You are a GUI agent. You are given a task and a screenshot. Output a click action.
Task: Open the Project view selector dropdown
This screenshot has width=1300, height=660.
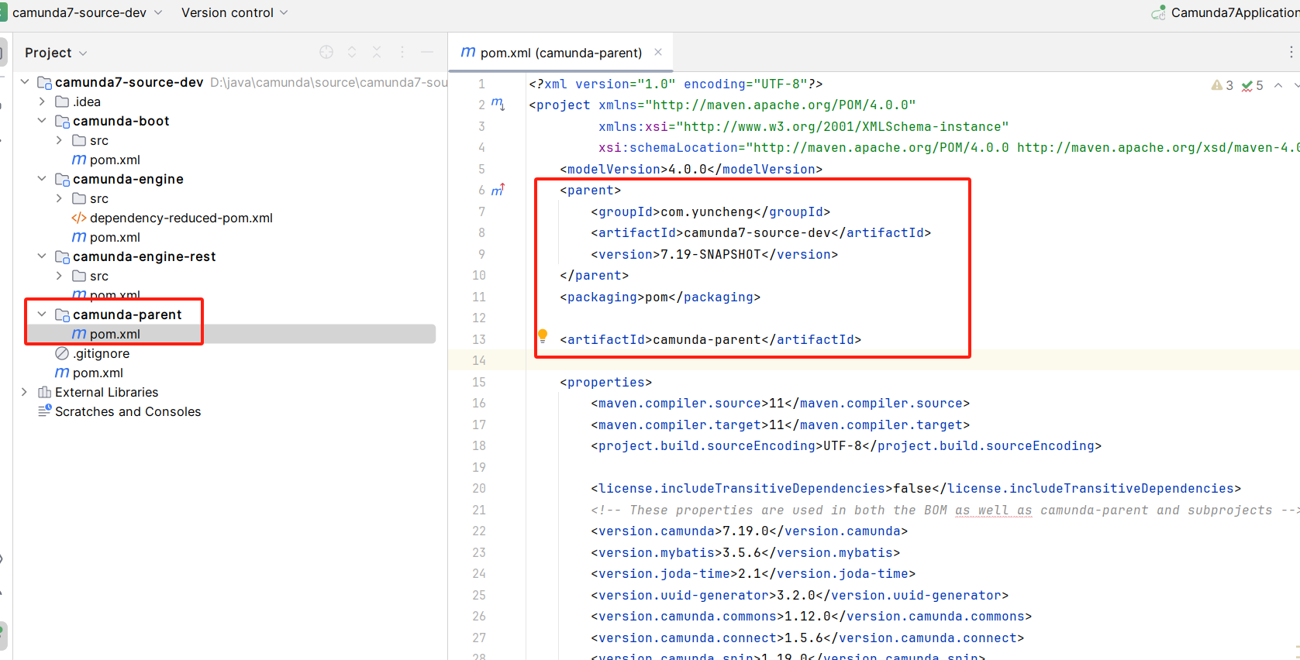click(56, 53)
